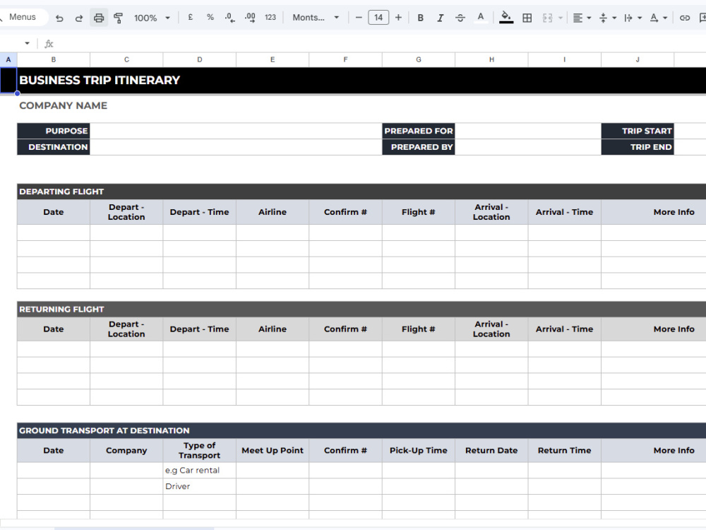Click the Insert link icon

pos(684,18)
